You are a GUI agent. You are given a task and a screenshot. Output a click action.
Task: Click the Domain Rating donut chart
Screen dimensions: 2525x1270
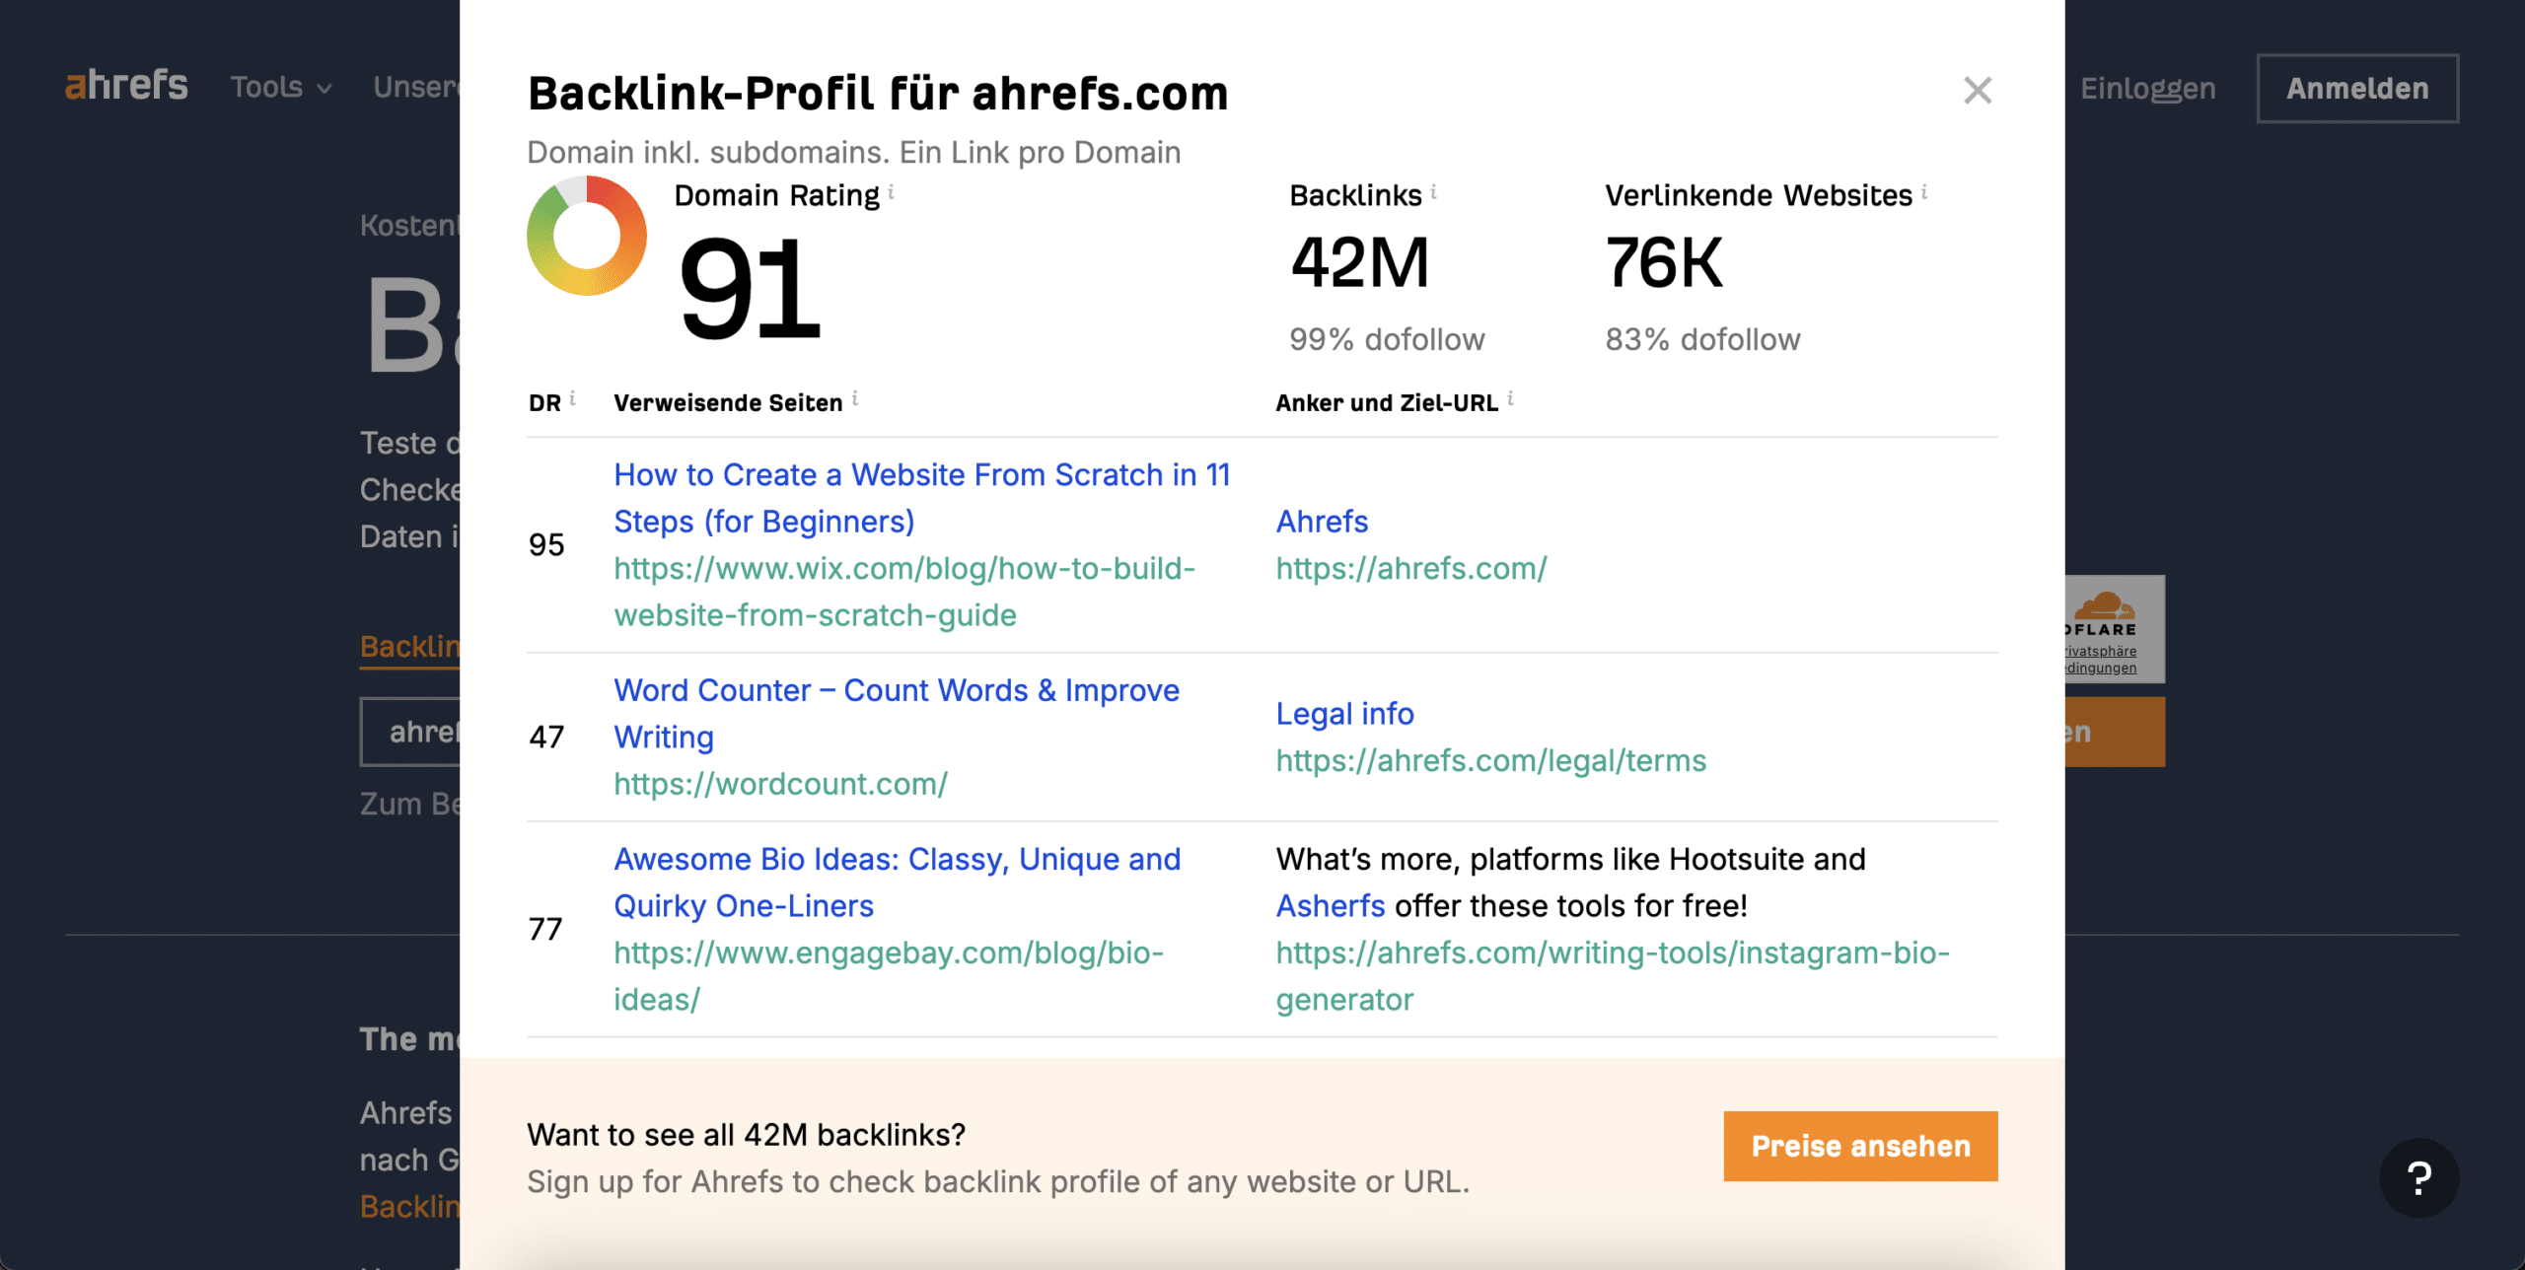[587, 236]
